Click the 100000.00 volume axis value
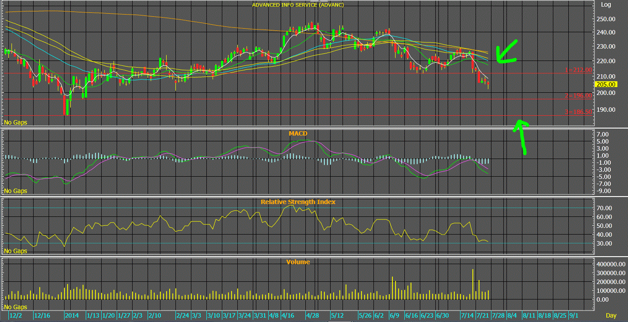This screenshot has width=628, height=322. [610, 290]
